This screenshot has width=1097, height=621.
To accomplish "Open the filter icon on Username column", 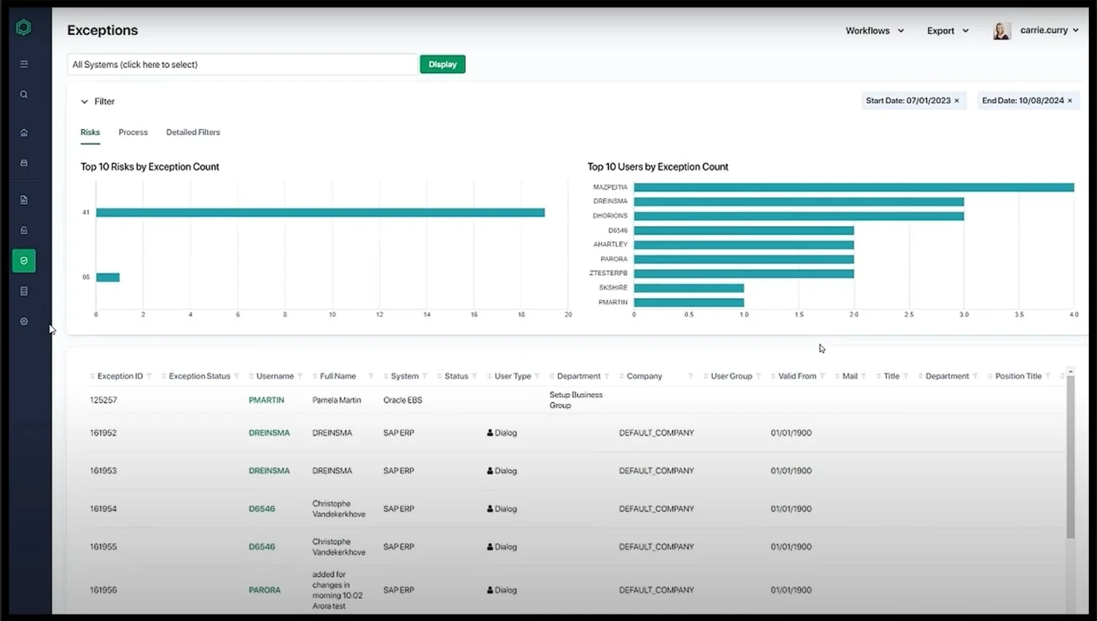I will click(300, 376).
